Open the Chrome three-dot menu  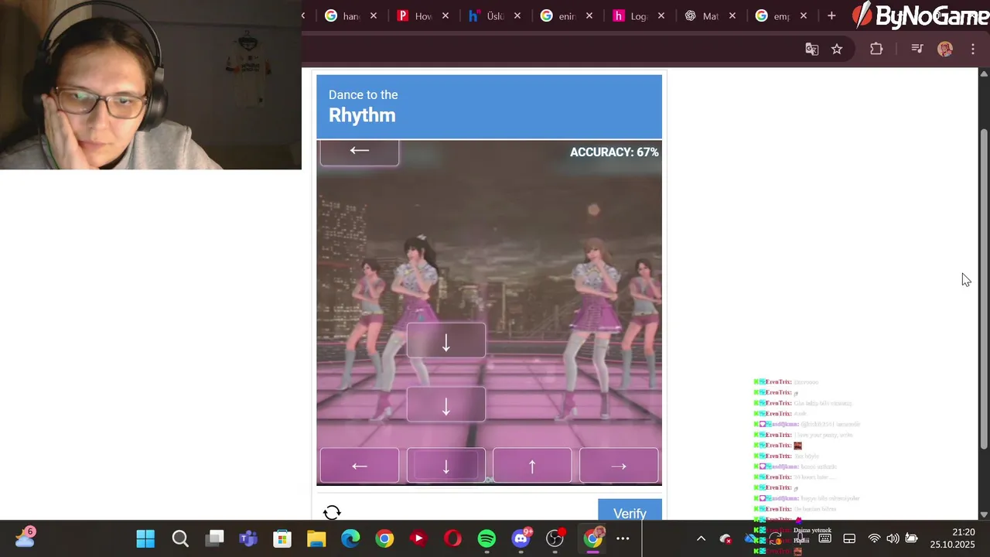click(973, 49)
